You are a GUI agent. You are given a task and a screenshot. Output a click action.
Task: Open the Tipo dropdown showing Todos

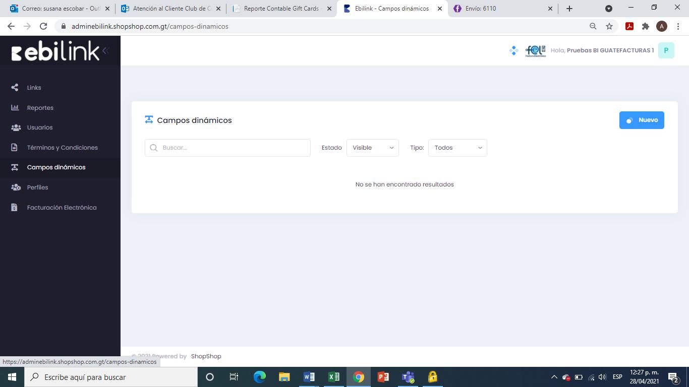[457, 148]
